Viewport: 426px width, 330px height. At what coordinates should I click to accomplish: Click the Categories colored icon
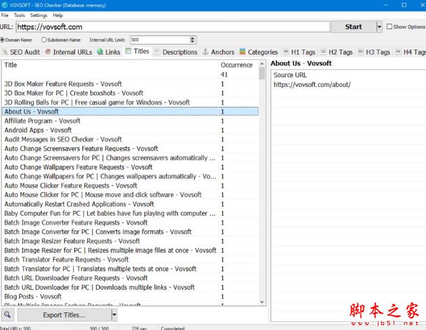pos(243,52)
